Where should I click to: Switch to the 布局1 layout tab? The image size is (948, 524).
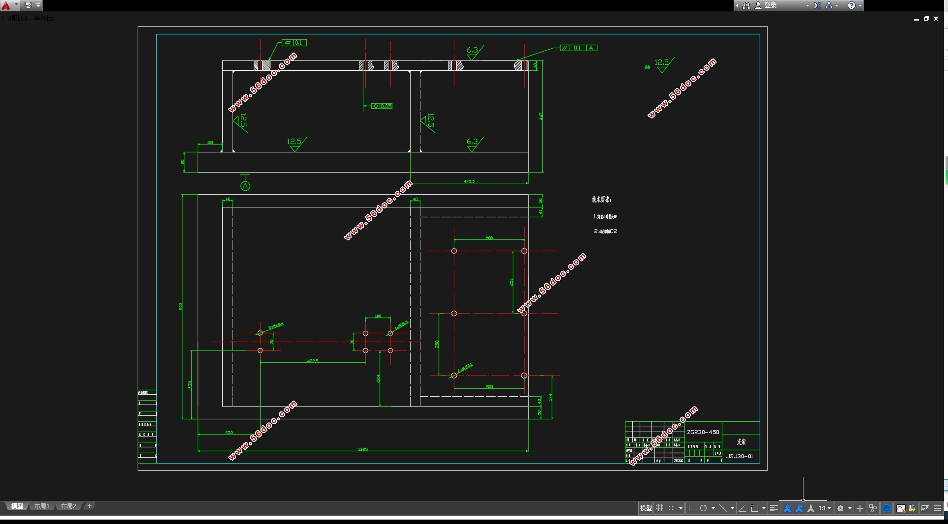[42, 506]
